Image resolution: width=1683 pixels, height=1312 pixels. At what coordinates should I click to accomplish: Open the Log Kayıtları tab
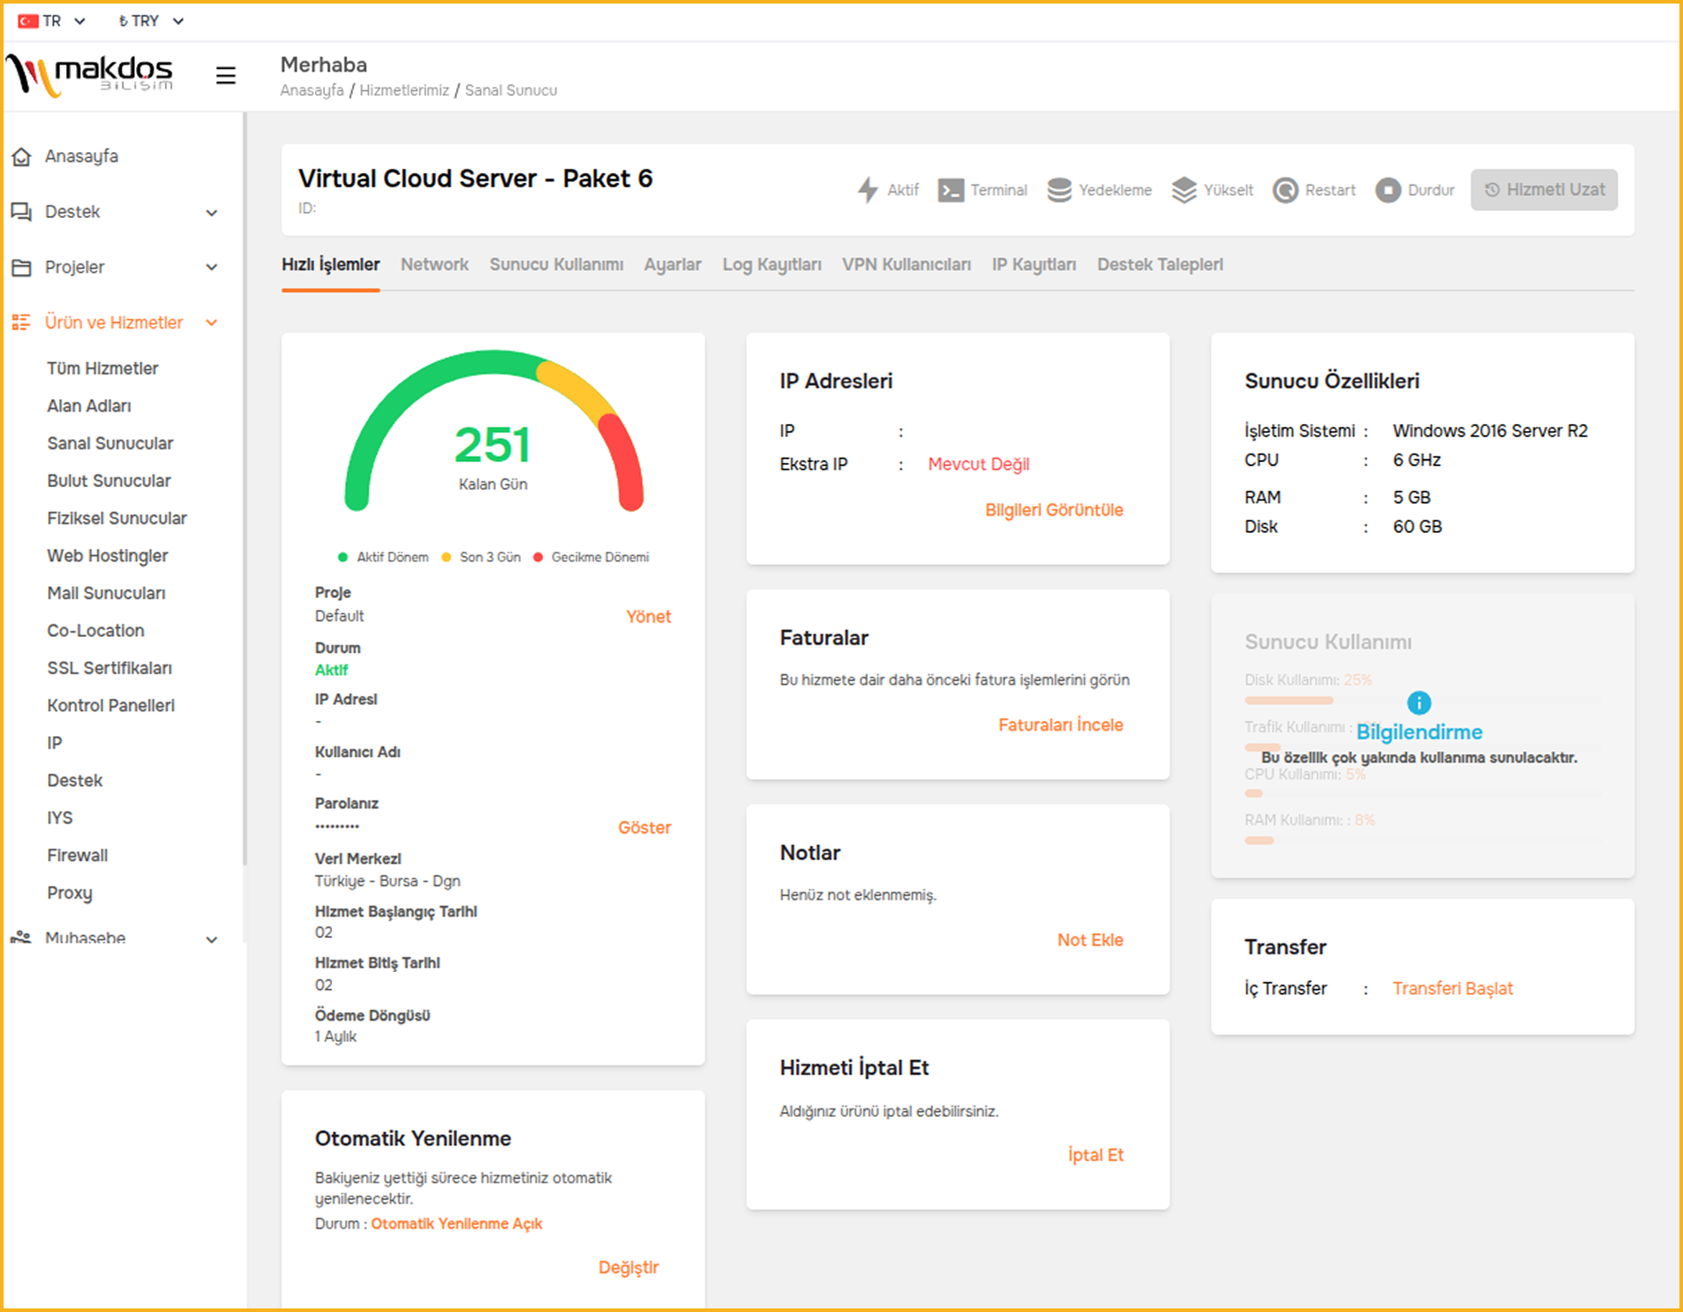coord(771,264)
